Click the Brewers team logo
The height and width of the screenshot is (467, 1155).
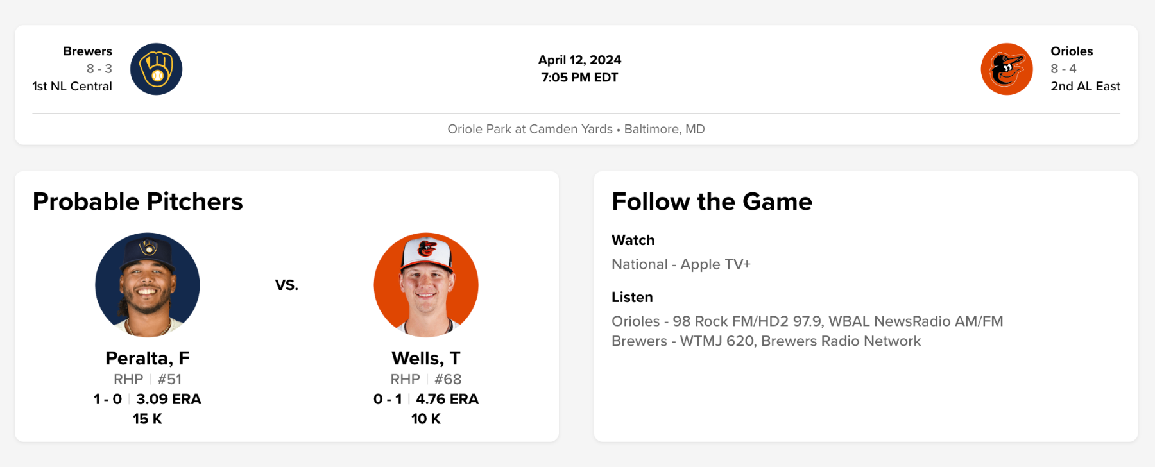click(x=156, y=69)
